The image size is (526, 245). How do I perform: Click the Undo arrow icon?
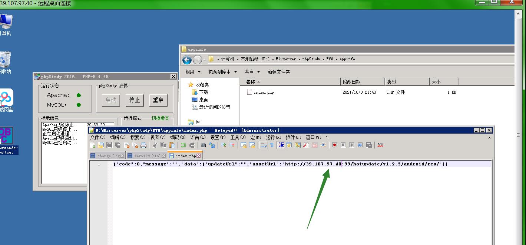[x=183, y=145]
